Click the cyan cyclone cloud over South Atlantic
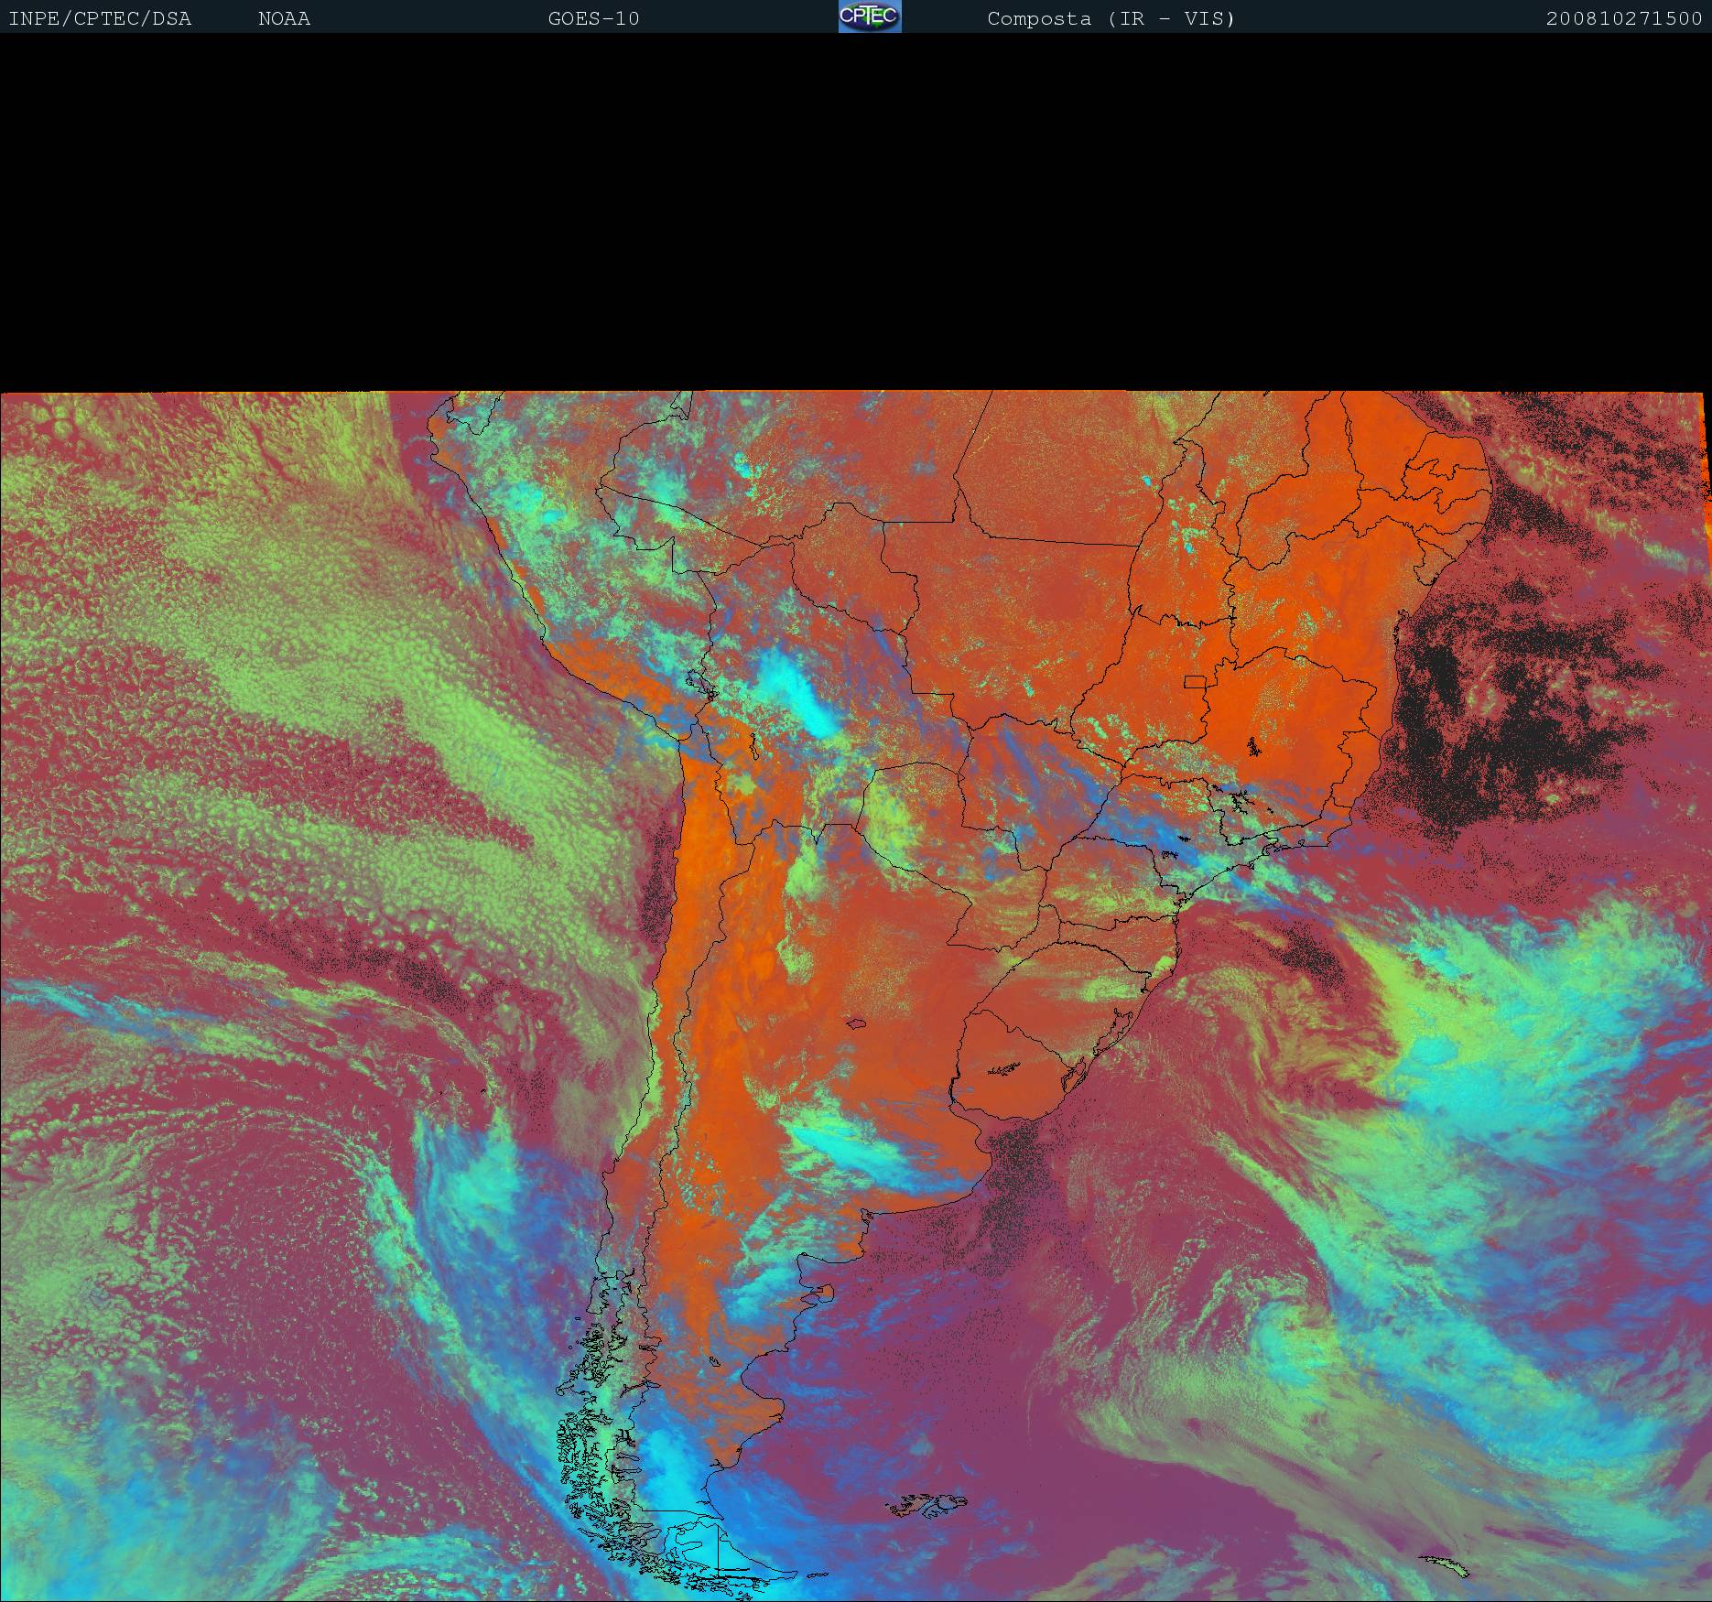 coord(1483,1053)
